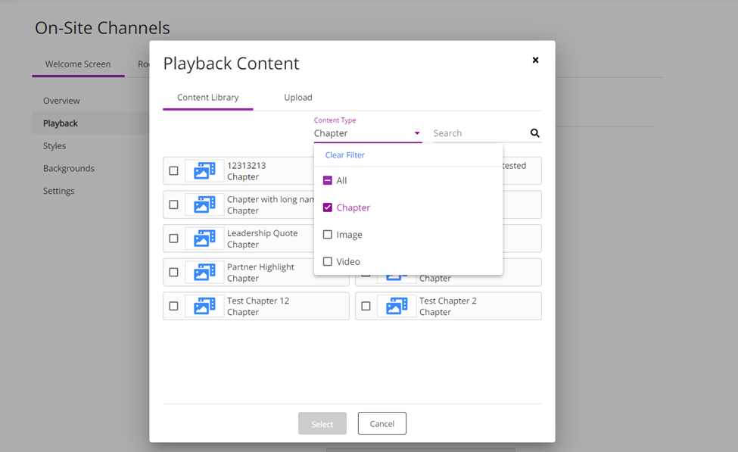Switch to the Upload tab
This screenshot has height=452, width=738.
pyautogui.click(x=297, y=98)
